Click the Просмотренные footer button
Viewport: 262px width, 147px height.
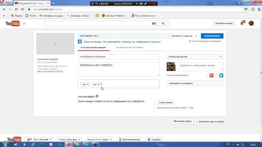point(129,140)
